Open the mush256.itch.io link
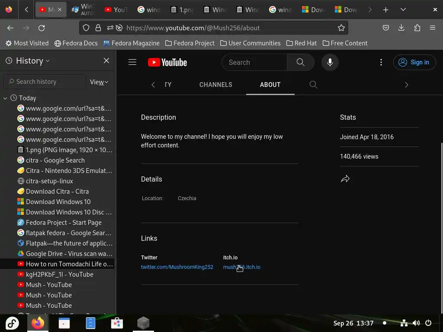Image resolution: width=443 pixels, height=332 pixels. [241, 267]
